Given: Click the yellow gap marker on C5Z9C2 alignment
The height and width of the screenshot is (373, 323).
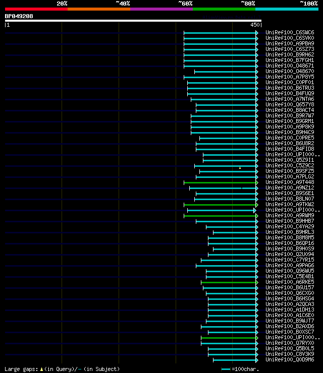Looking at the screenshot, I should [x=240, y=168].
